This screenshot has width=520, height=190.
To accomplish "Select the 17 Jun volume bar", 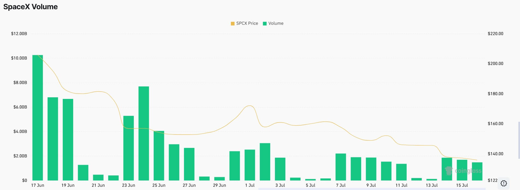I will (38, 118).
